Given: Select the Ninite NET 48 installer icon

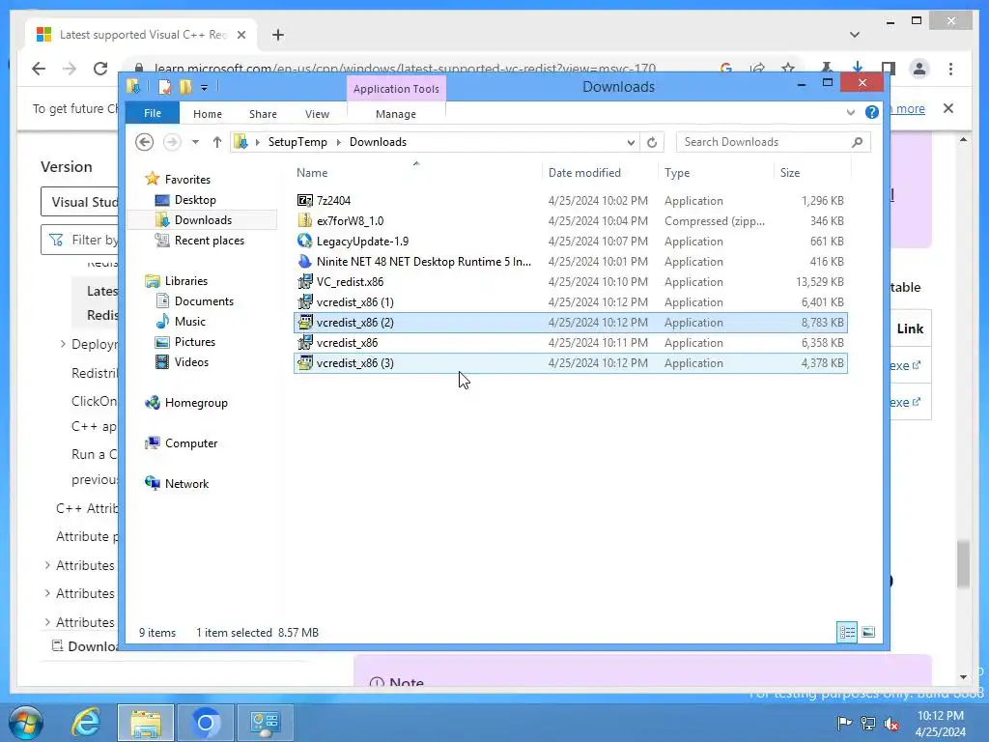Looking at the screenshot, I should [304, 261].
